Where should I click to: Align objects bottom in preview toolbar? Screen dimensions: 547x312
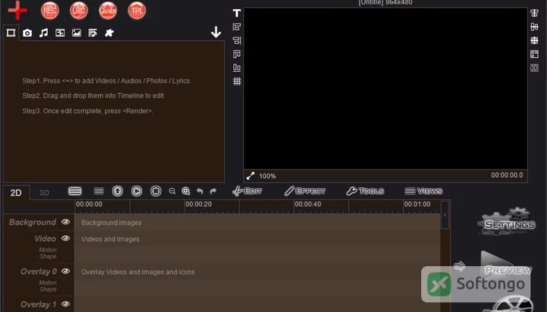(x=237, y=68)
